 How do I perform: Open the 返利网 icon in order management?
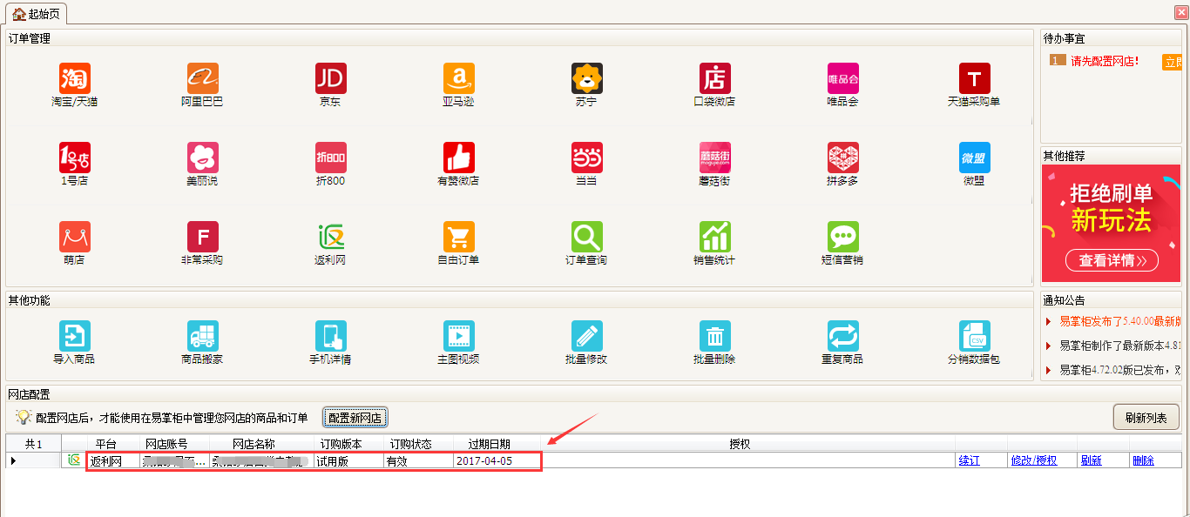[330, 237]
